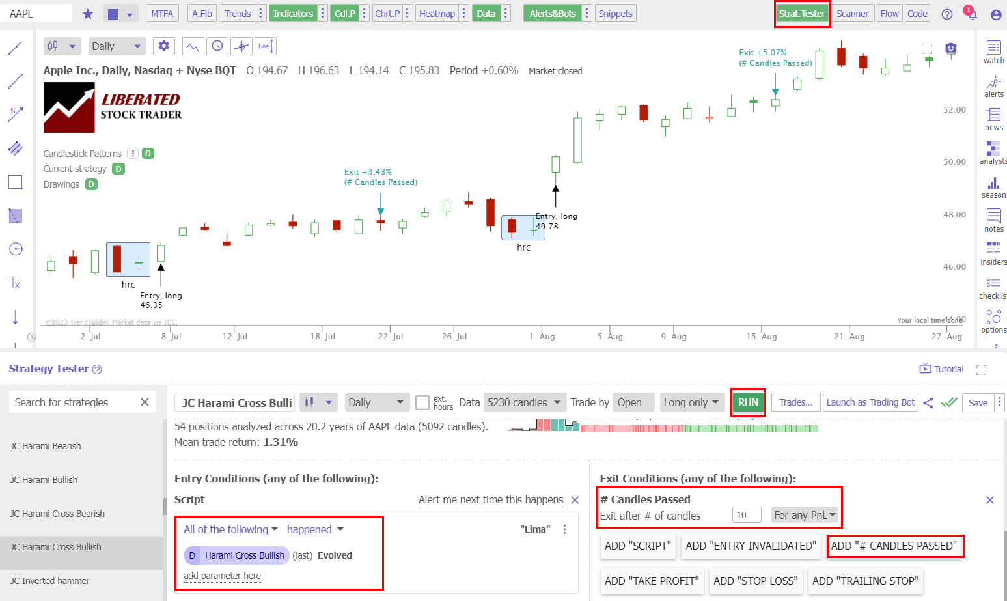This screenshot has width=1007, height=601.
Task: Switch to the Strat.Tester tab
Action: pos(802,12)
